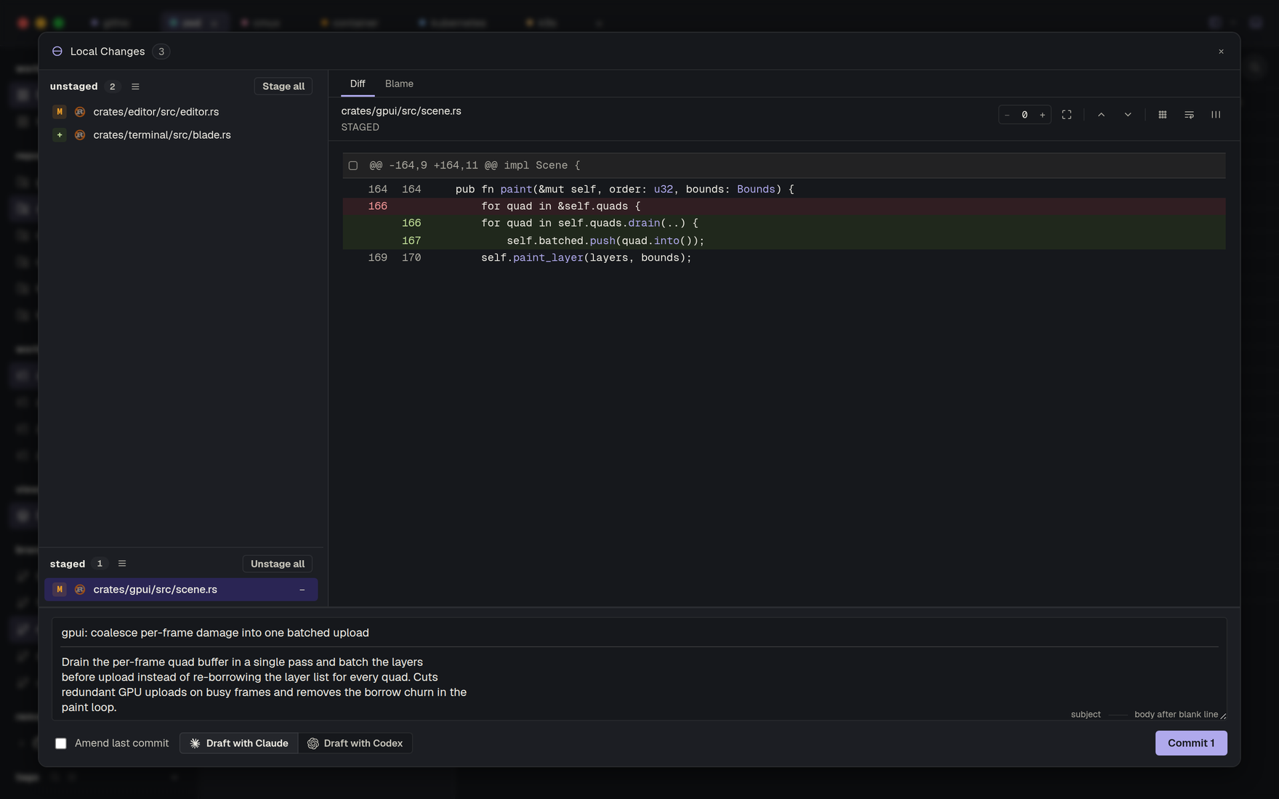Screen dimensions: 1279x799
Task: Draft commit message with Codex
Action: pyautogui.click(x=355, y=743)
